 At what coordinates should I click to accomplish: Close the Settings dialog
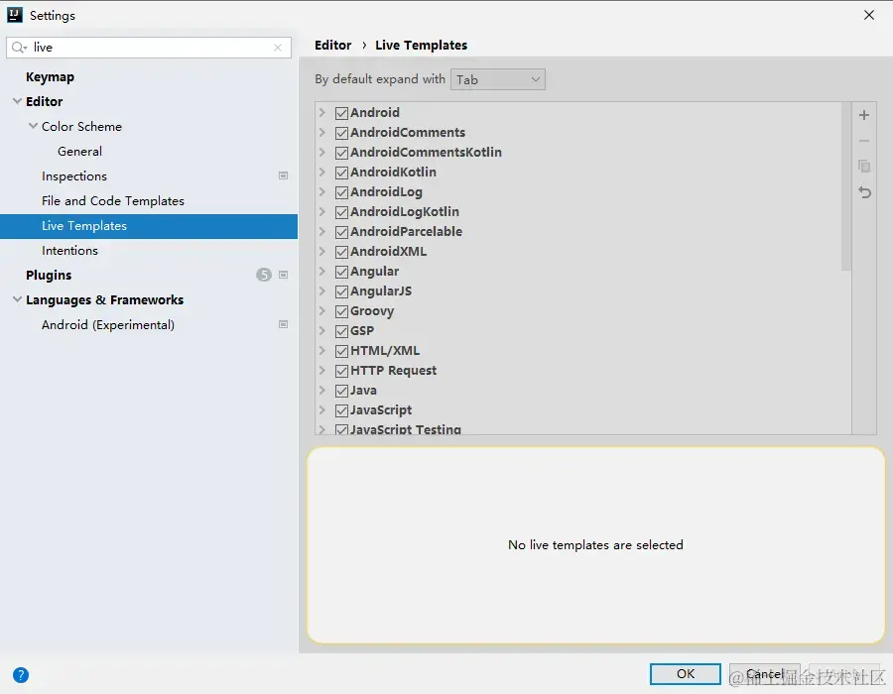click(868, 15)
